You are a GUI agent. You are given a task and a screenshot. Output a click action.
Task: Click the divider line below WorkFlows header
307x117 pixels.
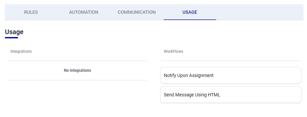(231, 61)
